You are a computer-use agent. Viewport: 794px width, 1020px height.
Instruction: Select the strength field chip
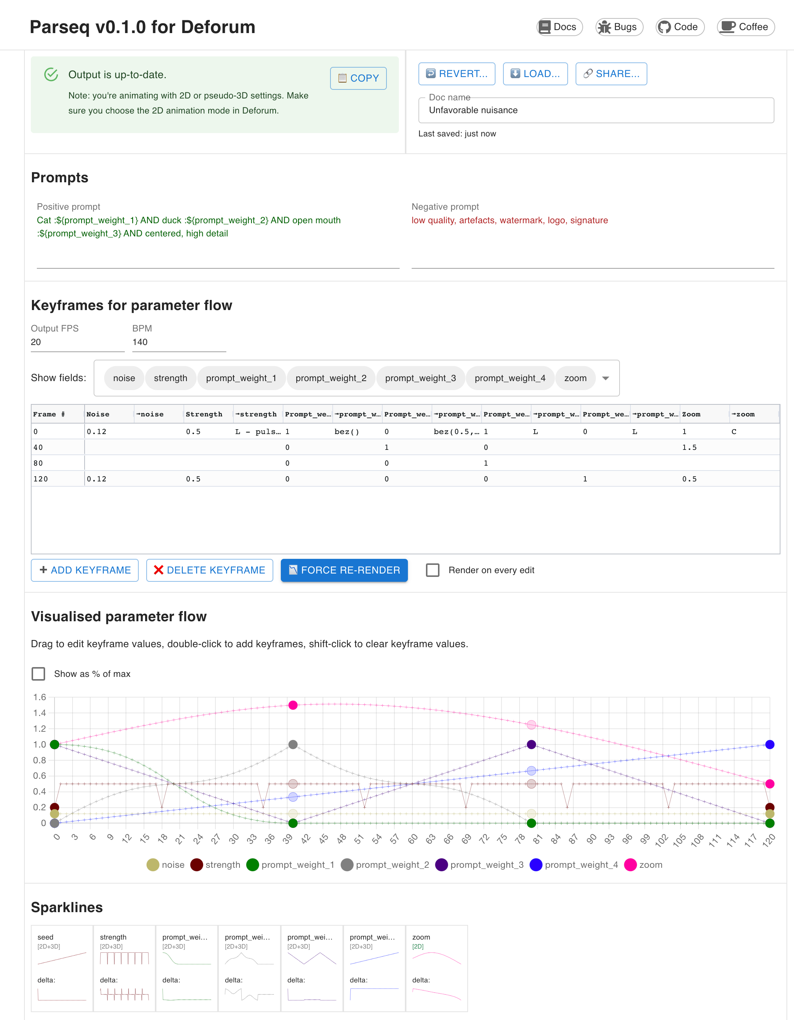tap(170, 378)
